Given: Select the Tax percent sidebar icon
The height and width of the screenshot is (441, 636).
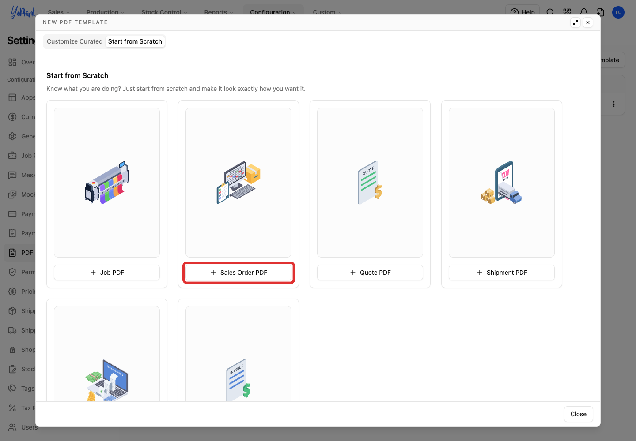Looking at the screenshot, I should click(12, 408).
